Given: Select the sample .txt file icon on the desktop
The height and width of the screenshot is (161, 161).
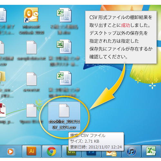Looking at the screenshot, I should point(32,47).
